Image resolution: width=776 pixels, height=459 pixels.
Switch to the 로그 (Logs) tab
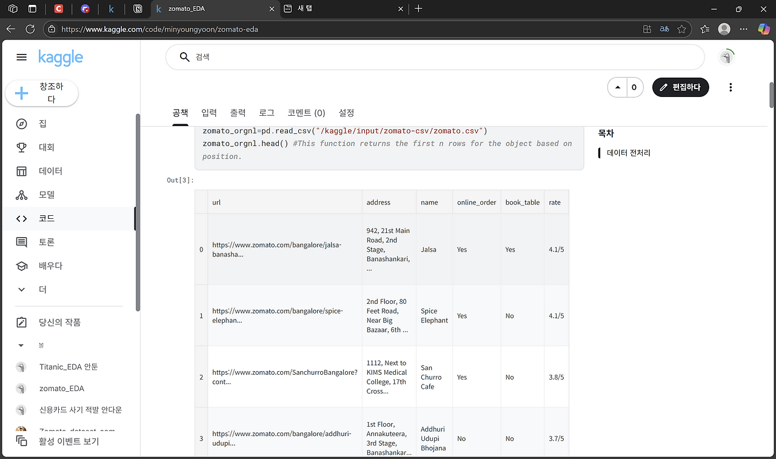pos(267,113)
